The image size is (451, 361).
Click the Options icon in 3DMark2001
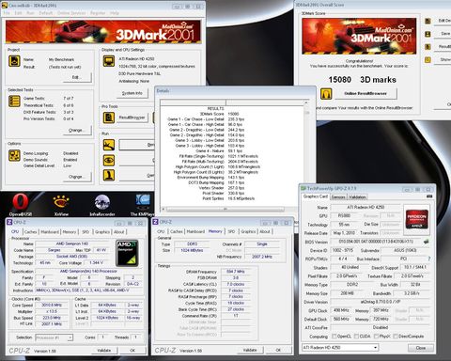pos(14,155)
